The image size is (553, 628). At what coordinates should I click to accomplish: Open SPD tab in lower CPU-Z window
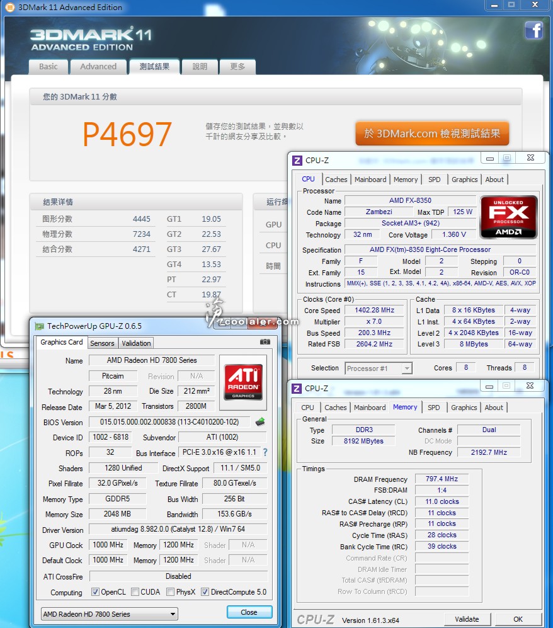coord(434,408)
